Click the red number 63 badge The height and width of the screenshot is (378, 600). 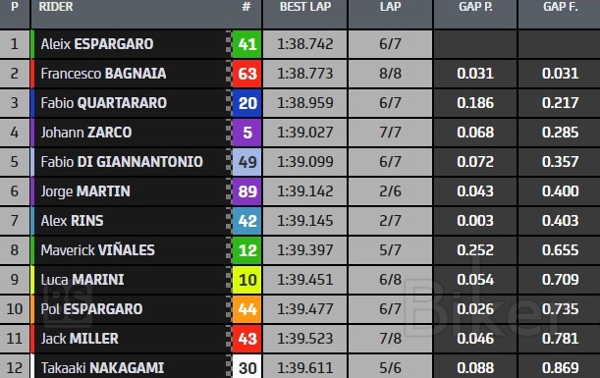point(246,74)
